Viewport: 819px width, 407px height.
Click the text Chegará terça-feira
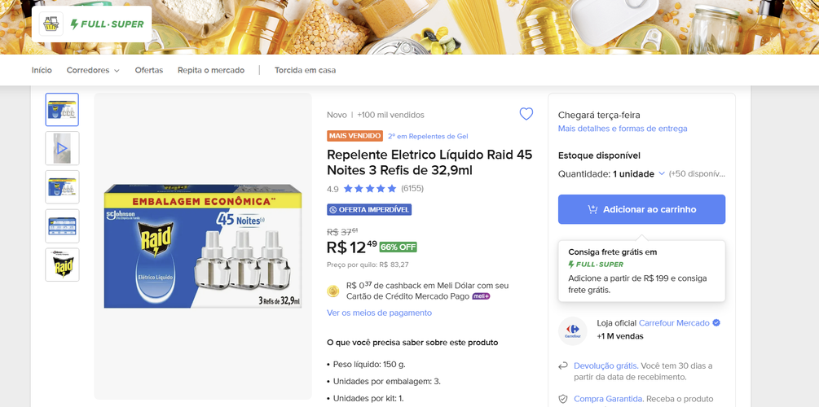point(599,115)
